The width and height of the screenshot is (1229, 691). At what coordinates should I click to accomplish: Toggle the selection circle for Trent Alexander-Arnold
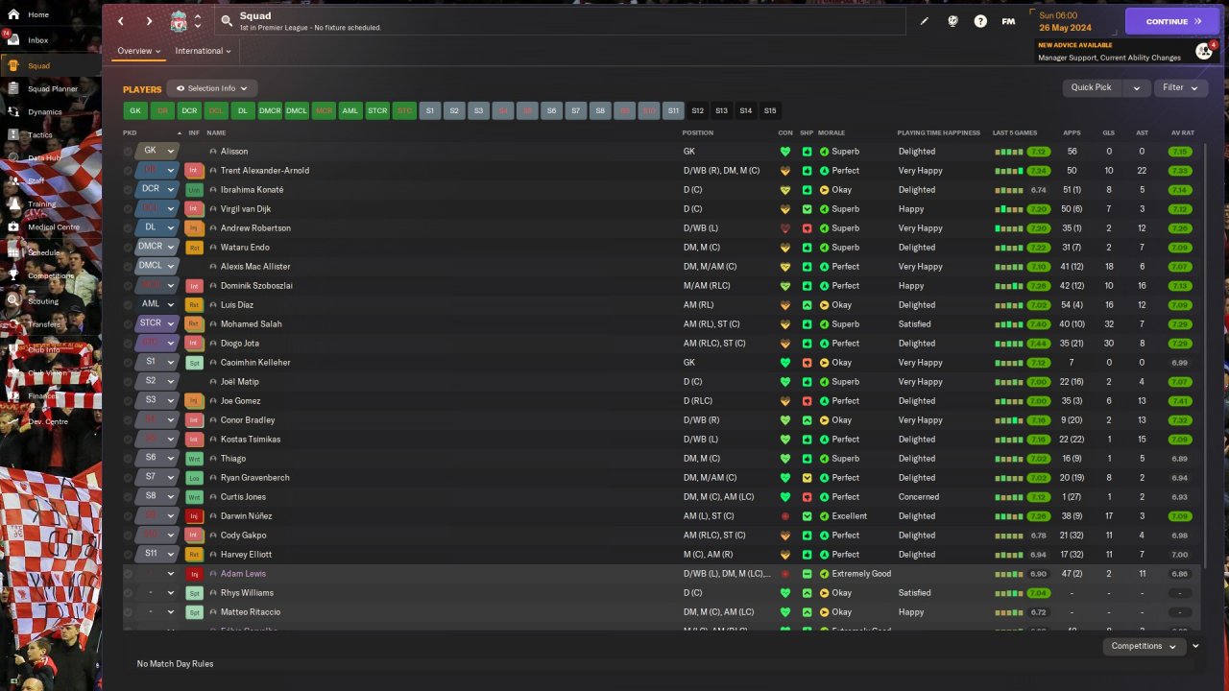pos(128,171)
